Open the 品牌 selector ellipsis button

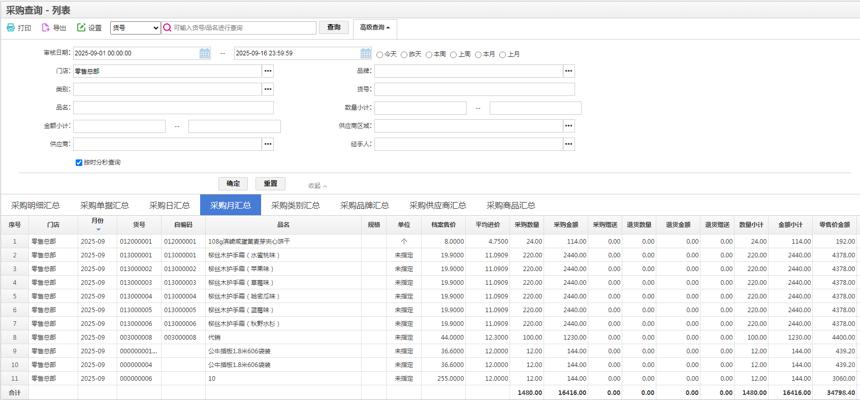[x=568, y=71]
